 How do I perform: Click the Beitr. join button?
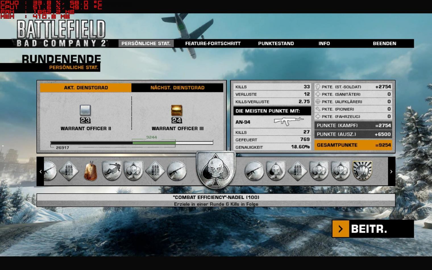pos(373,229)
